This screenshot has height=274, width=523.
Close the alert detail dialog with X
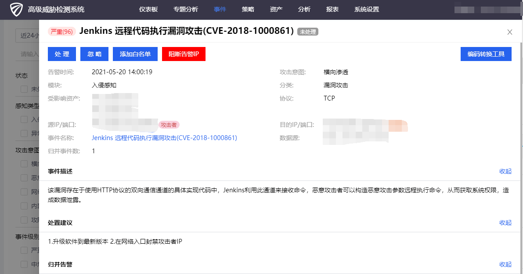(x=510, y=32)
